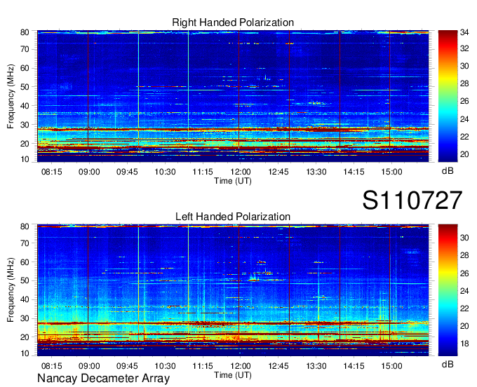
Task: Click the 10:30 tick label under bottom plot
Action: point(165,366)
